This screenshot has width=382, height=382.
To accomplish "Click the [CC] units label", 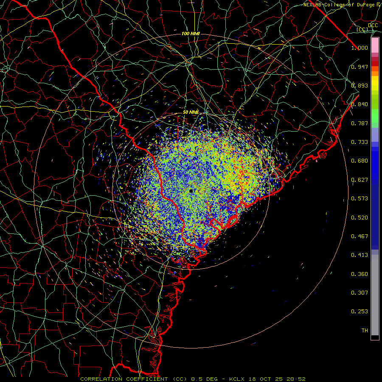I will coord(362,29).
